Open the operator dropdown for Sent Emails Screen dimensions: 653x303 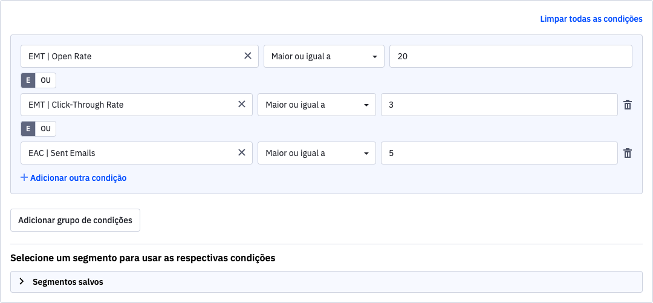pos(317,153)
